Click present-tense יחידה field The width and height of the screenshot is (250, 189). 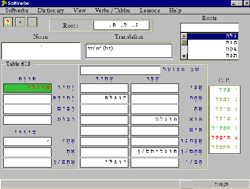coord(27,99)
